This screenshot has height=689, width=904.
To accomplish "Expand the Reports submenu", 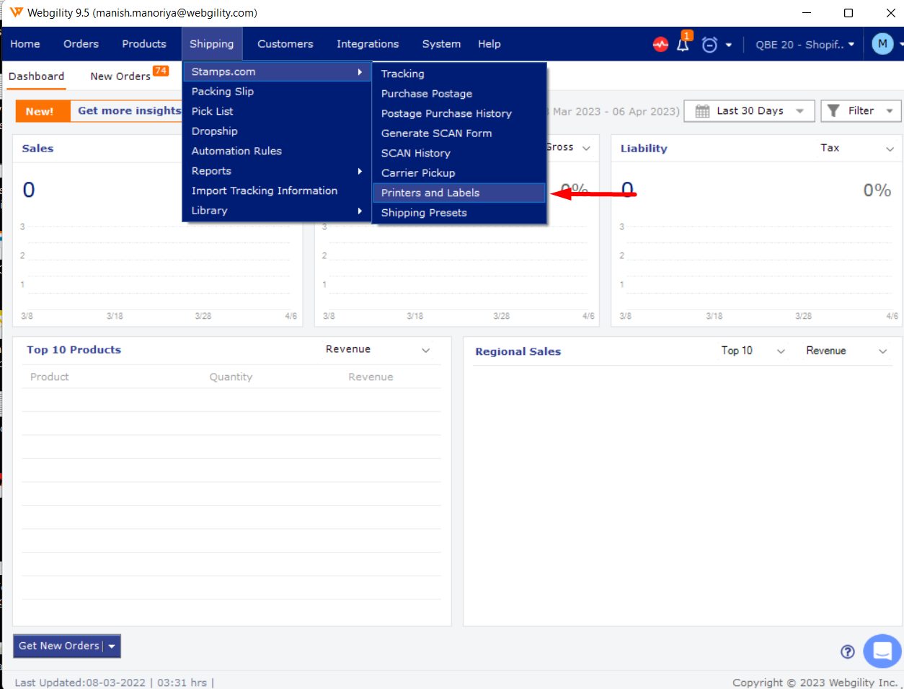I will (277, 171).
